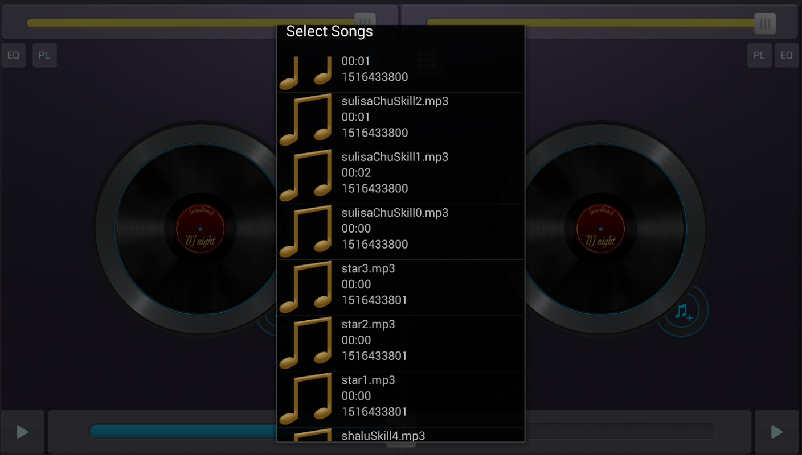Image resolution: width=802 pixels, height=455 pixels.
Task: Select song sulisaChuSkill2.mp3
Action: tap(400, 120)
